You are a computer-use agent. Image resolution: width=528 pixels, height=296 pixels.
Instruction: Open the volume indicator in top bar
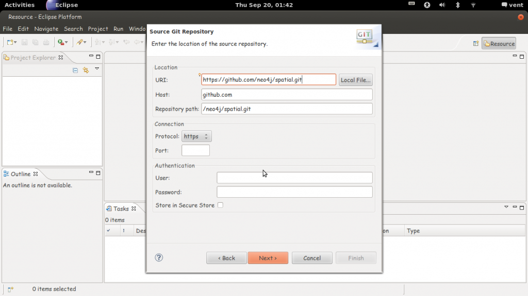coord(442,5)
